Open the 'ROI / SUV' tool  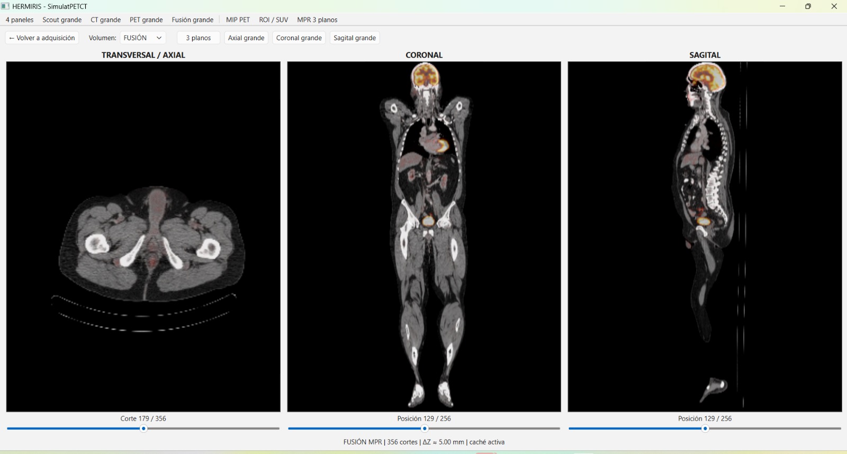(x=274, y=20)
